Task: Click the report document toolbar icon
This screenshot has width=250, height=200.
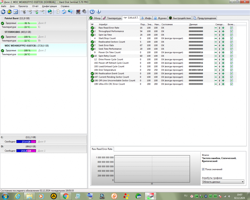Action: coord(58,12)
